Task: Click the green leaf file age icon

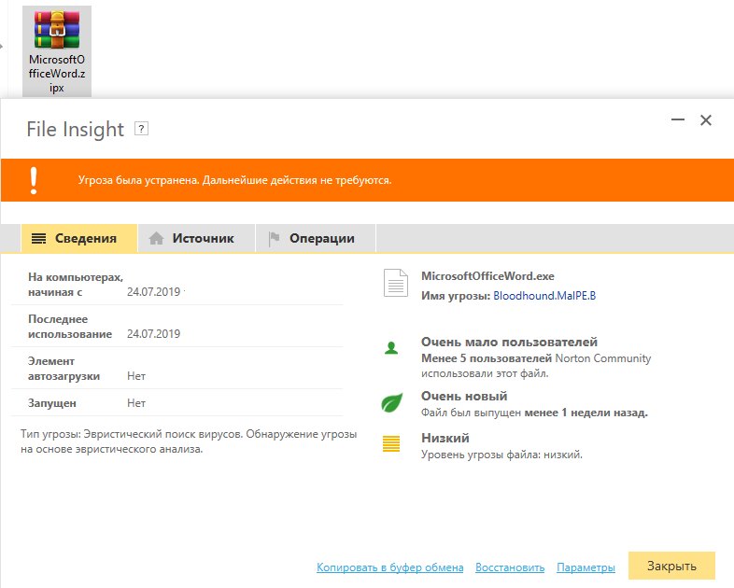Action: tap(392, 402)
